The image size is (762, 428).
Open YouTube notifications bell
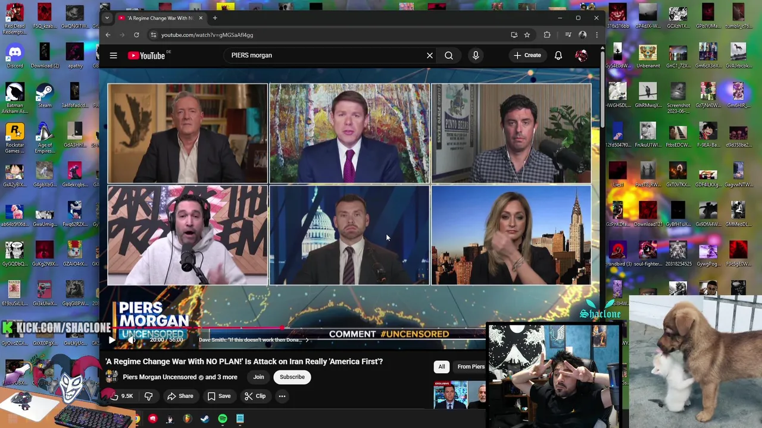(558, 55)
